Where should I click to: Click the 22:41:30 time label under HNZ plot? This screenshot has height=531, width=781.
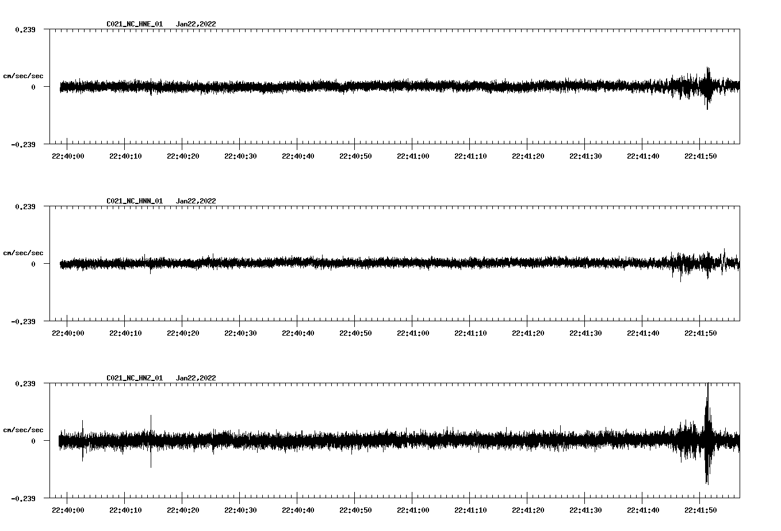(x=585, y=510)
